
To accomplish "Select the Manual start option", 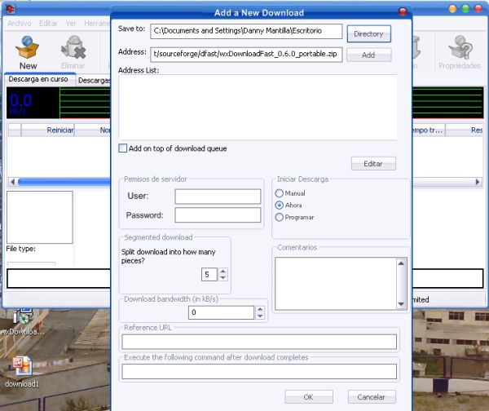I will point(279,193).
